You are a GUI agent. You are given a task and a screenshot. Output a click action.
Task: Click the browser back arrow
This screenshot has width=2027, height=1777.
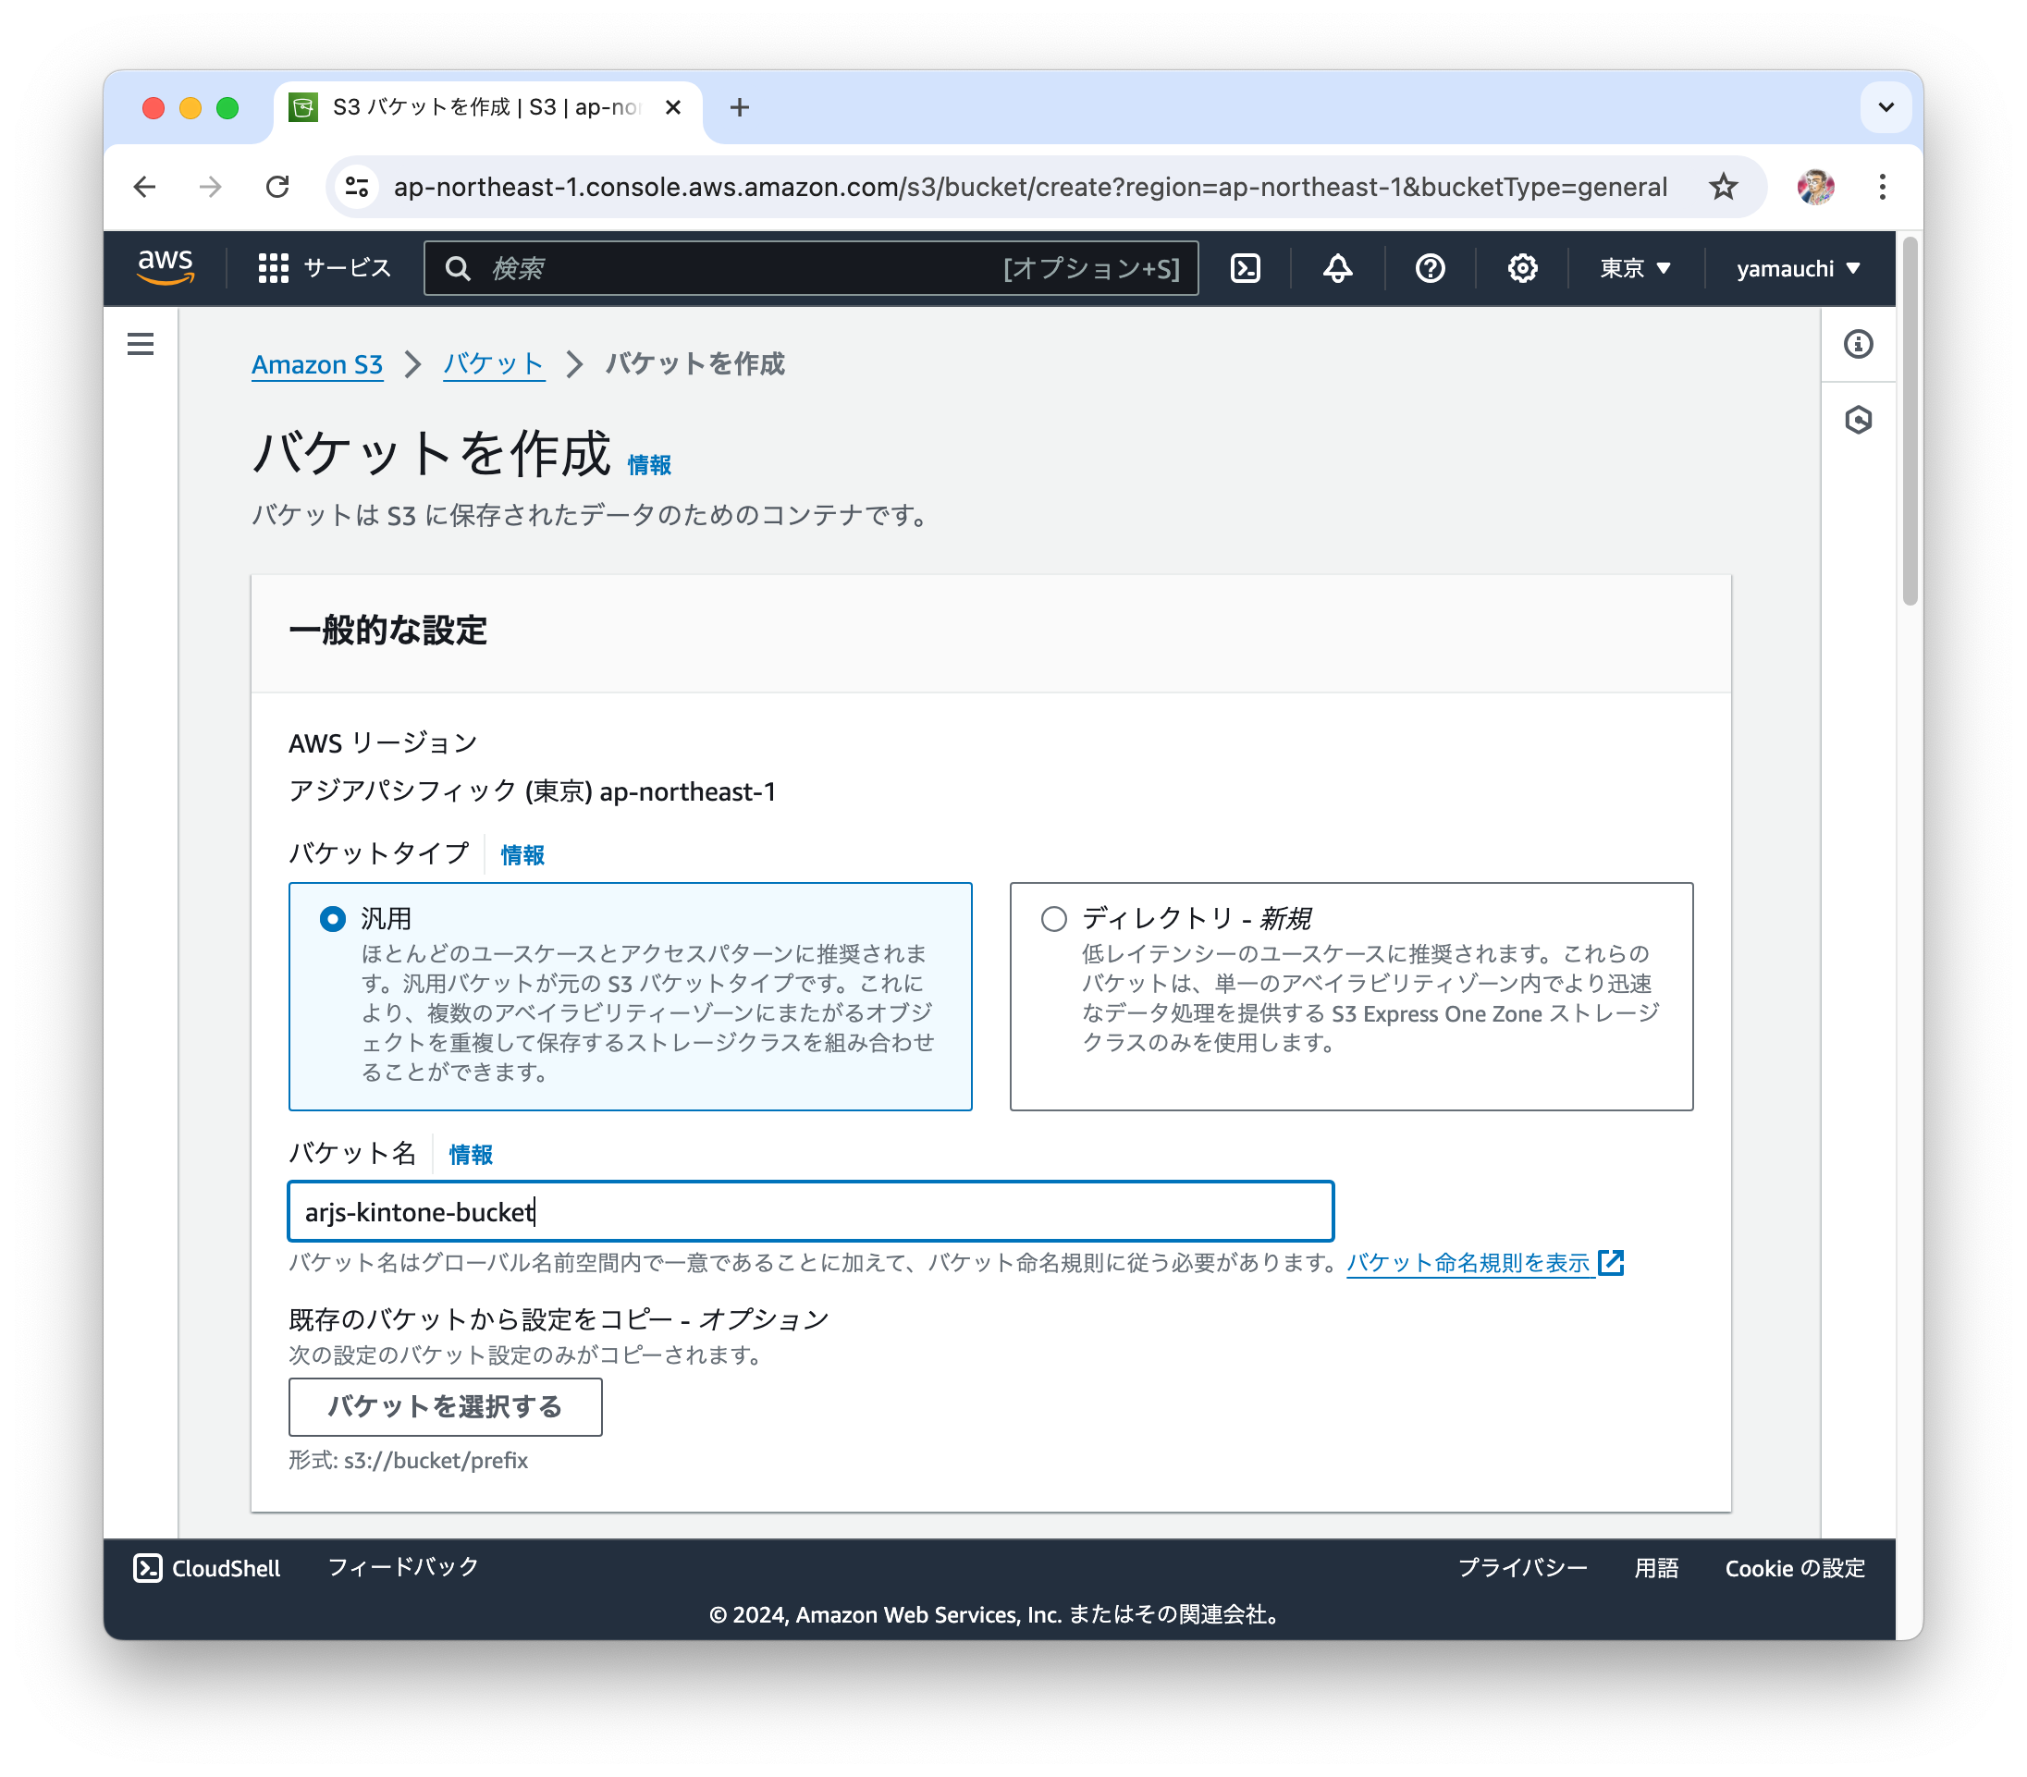click(145, 187)
